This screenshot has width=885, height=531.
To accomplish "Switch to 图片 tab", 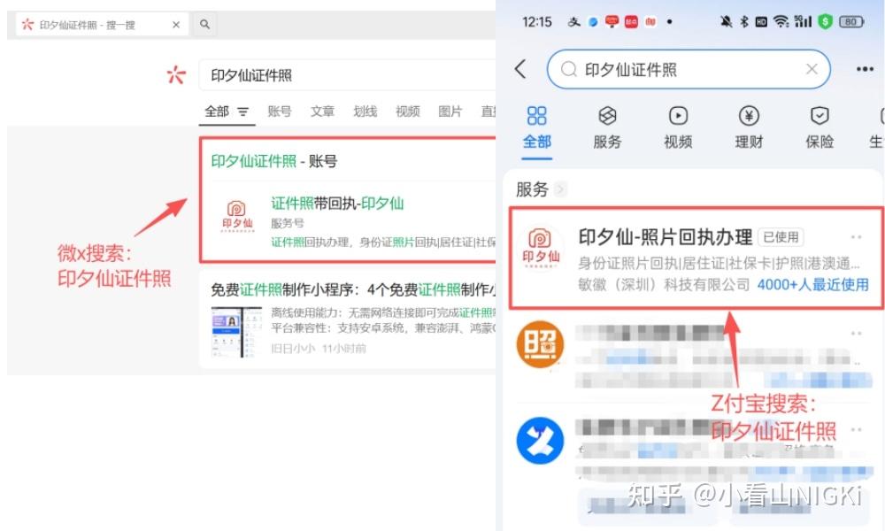I will [450, 112].
